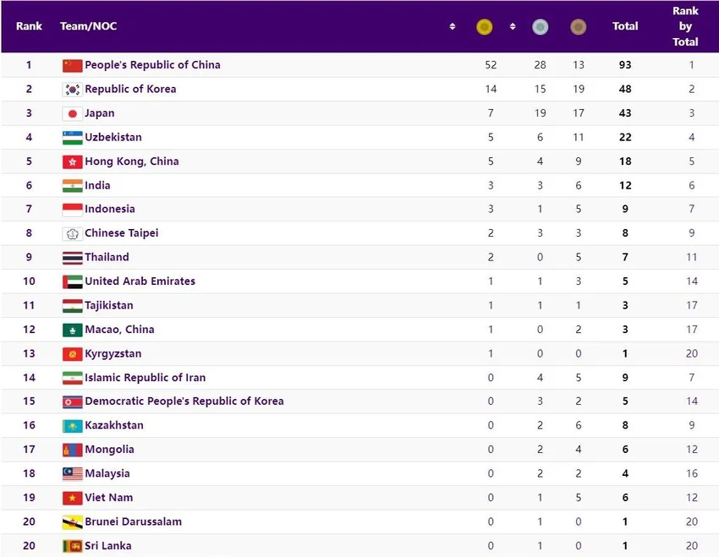The image size is (719, 557).
Task: Click the Team/NOC column header
Action: [88, 26]
